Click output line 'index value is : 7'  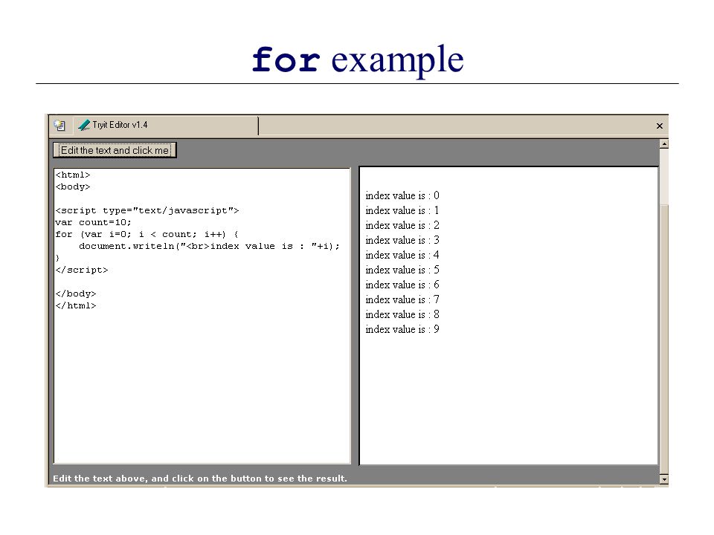[402, 299]
